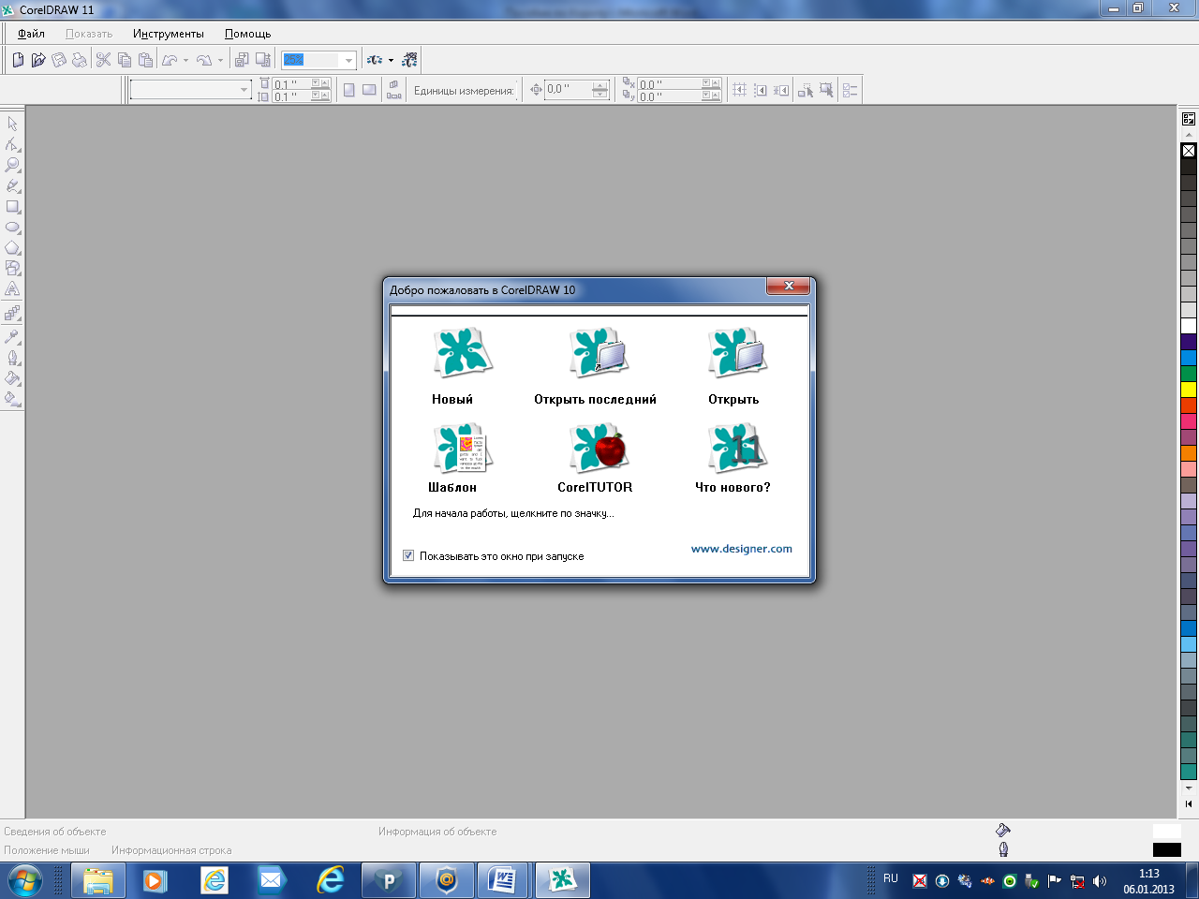This screenshot has width=1199, height=899.
Task: Click the nudge offset 0,0 input field
Action: (569, 90)
